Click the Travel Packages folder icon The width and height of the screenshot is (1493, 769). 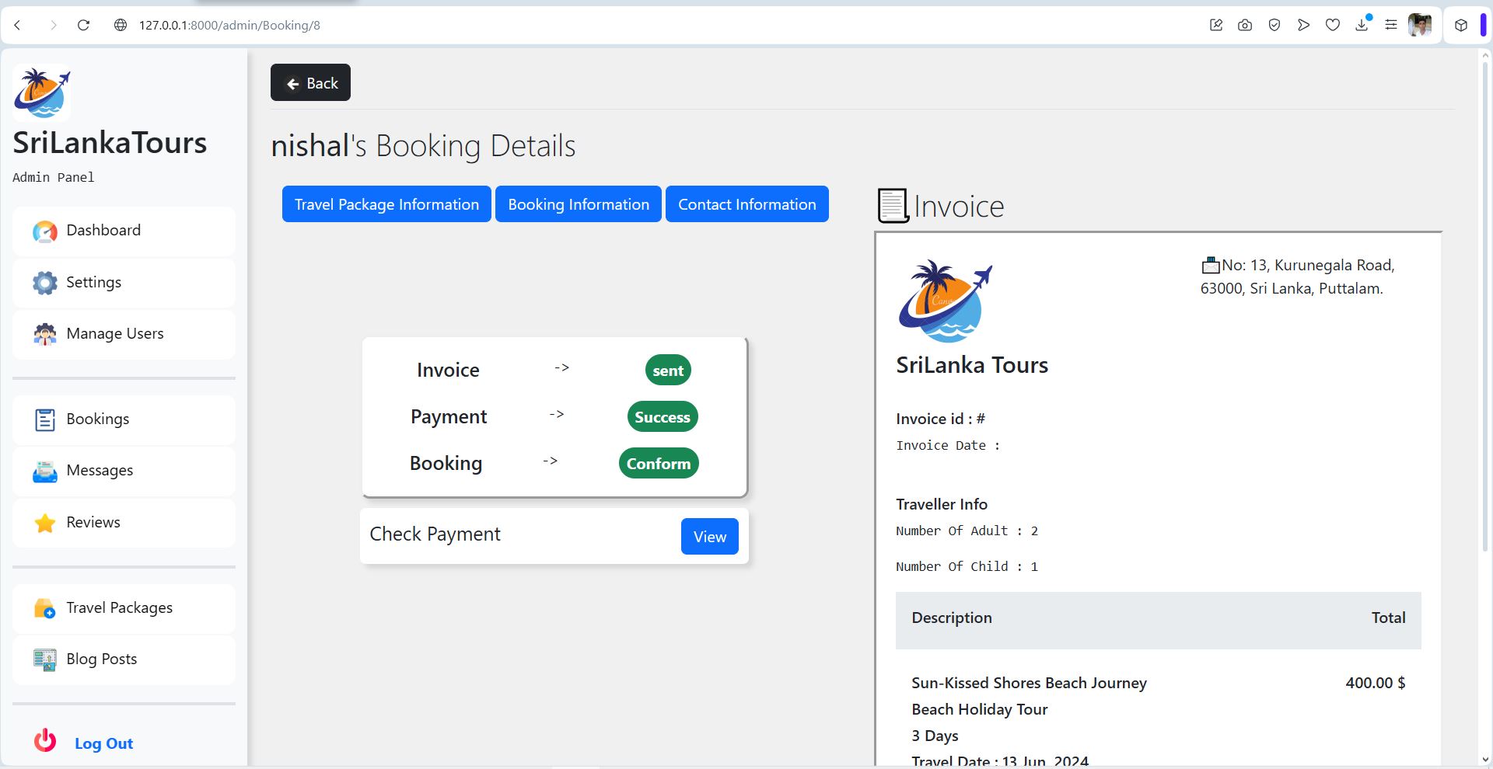pyautogui.click(x=45, y=608)
